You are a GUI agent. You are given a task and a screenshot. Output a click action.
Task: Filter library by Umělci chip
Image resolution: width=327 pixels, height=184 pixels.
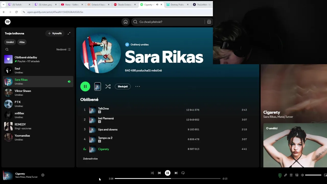point(10,42)
